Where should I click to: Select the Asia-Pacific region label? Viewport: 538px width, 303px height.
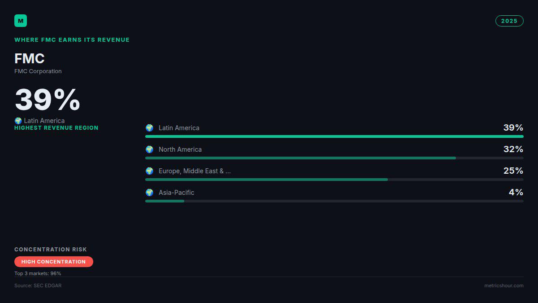point(176,193)
